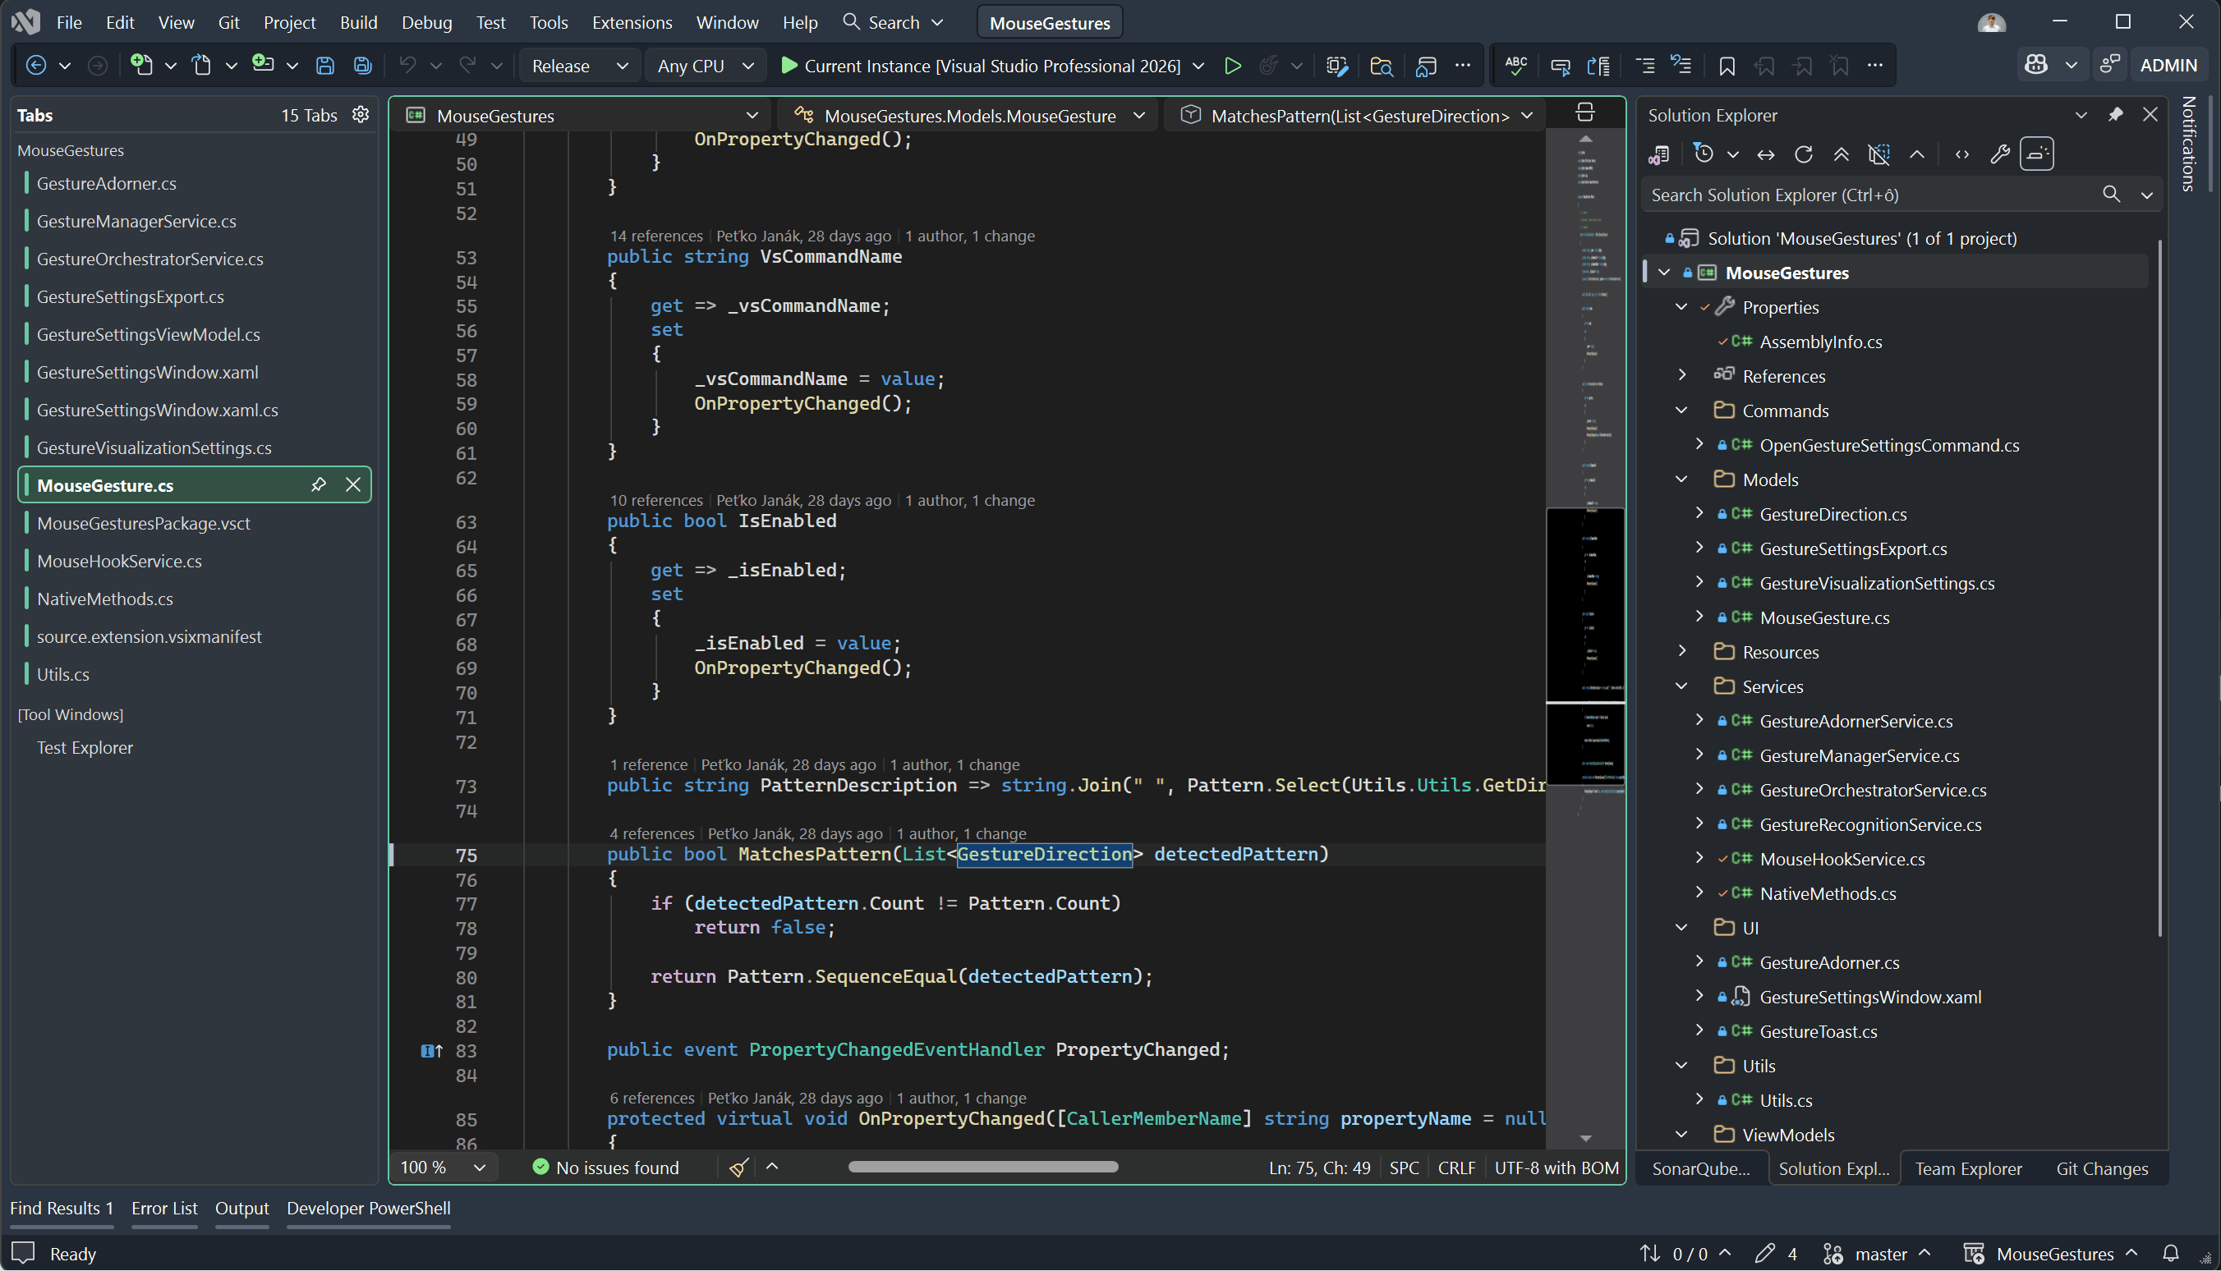Open the notifications bell in the status bar

2171,1254
